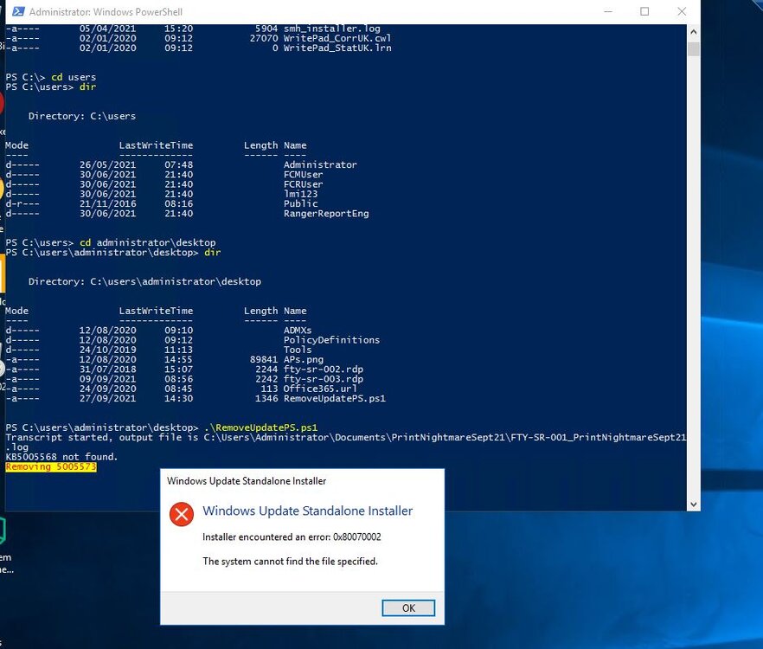This screenshot has height=649, width=763.
Task: Click the PowerShell scrollbar up arrow
Action: pyautogui.click(x=694, y=32)
